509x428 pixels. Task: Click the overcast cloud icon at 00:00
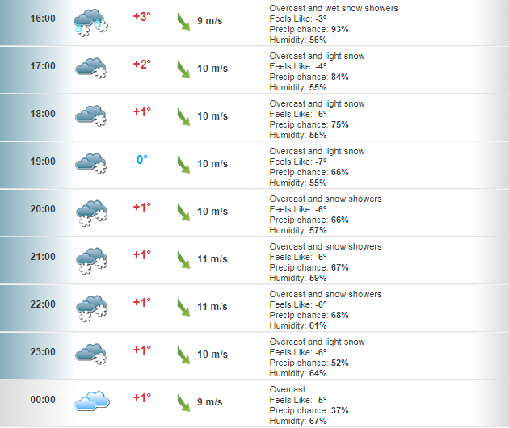coord(91,401)
